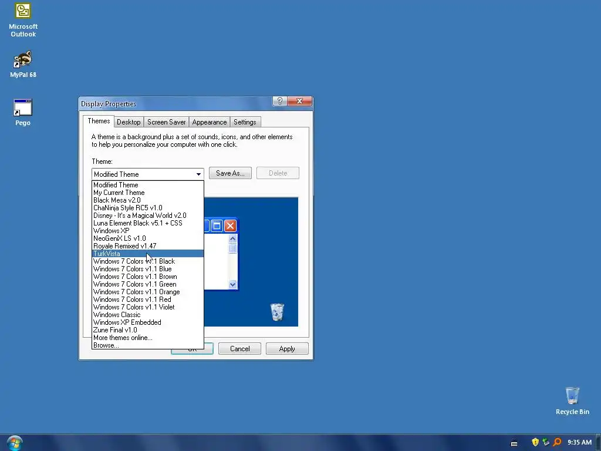The image size is (601, 451).
Task: Close the Display Properties dialog
Action: 300,101
